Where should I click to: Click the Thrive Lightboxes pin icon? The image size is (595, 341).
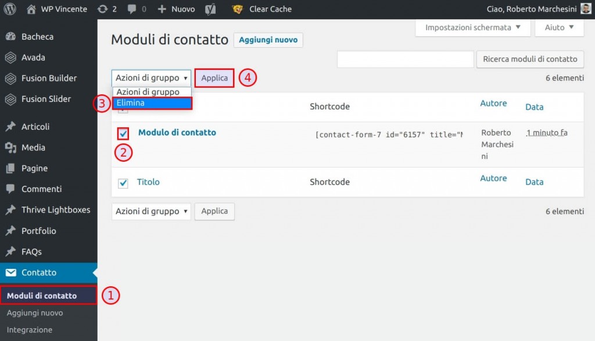[x=10, y=210]
